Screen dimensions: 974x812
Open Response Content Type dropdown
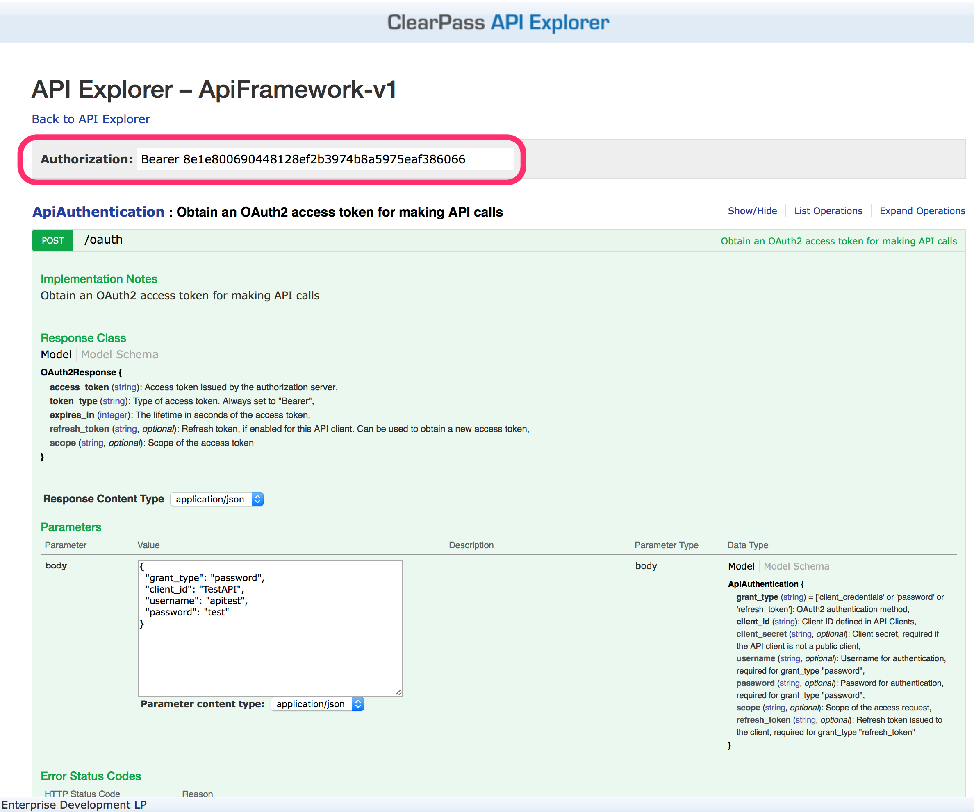coord(216,499)
